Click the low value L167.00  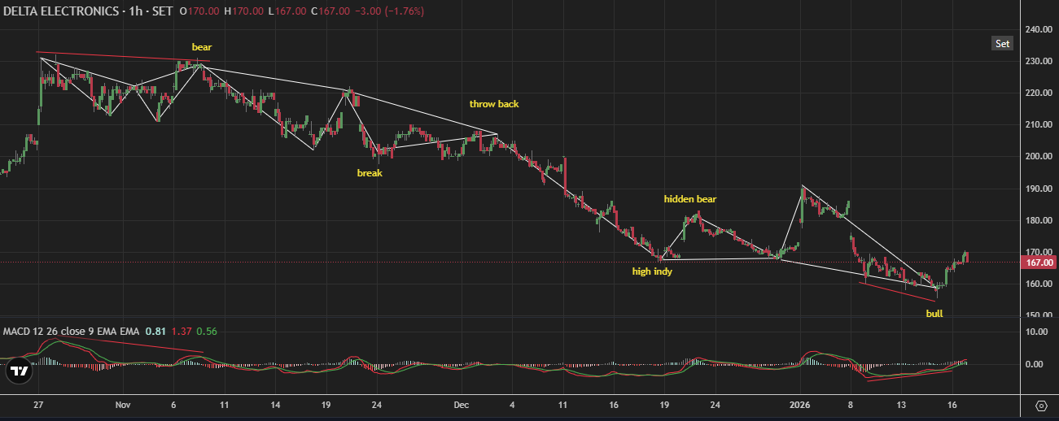[288, 12]
